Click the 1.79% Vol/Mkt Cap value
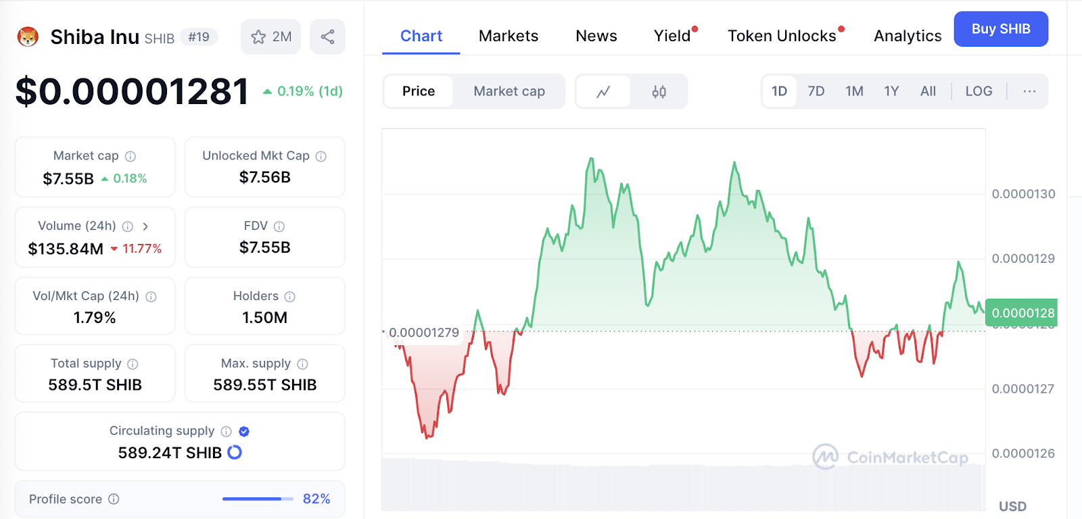This screenshot has width=1082, height=519. [x=95, y=318]
